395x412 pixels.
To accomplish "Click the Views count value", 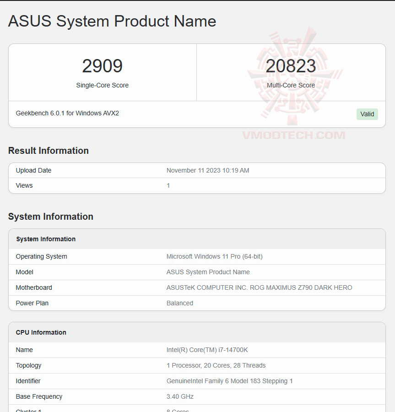I will click(x=168, y=185).
